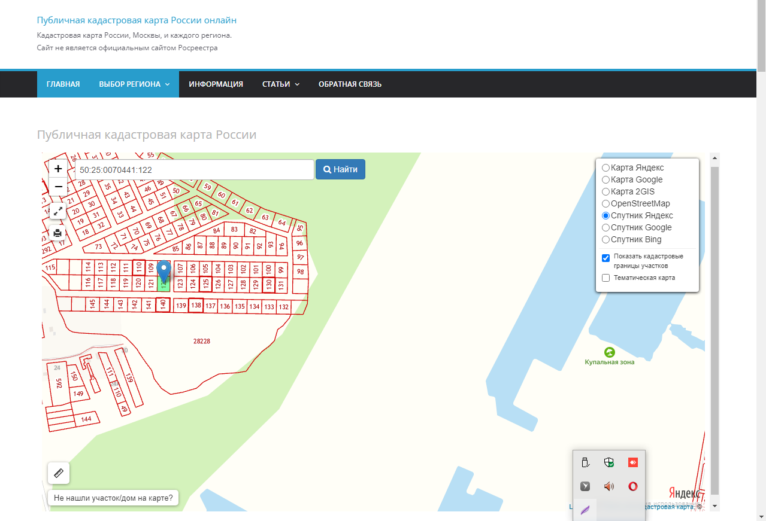Expand the Выбор региона dropdown menu

pyautogui.click(x=134, y=84)
